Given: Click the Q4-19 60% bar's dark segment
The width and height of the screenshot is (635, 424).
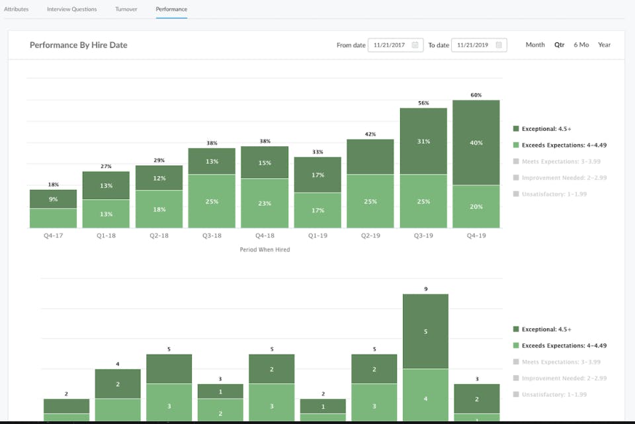Looking at the screenshot, I should tap(476, 143).
